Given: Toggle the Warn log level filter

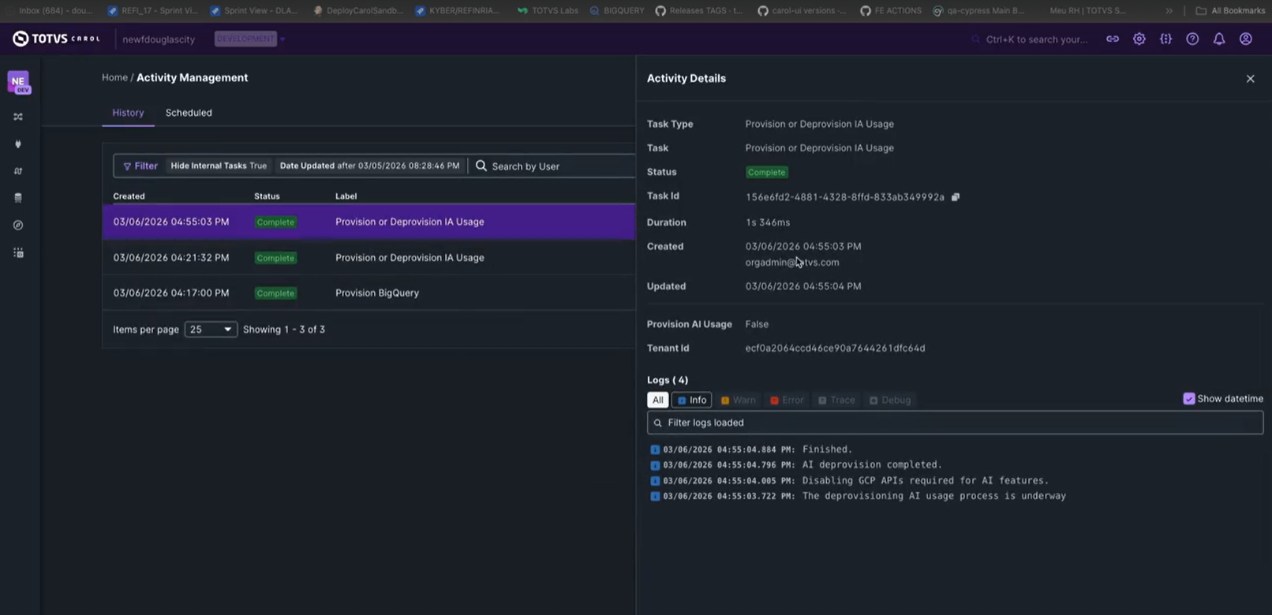Looking at the screenshot, I should tap(738, 401).
